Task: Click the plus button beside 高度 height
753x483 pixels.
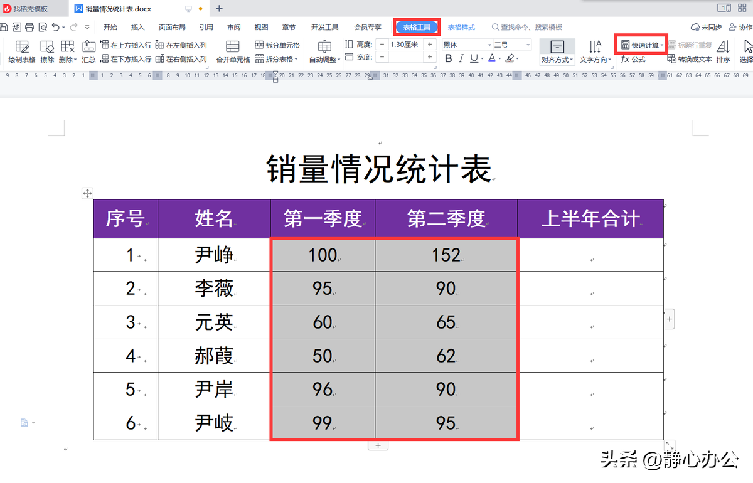Action: tap(430, 45)
